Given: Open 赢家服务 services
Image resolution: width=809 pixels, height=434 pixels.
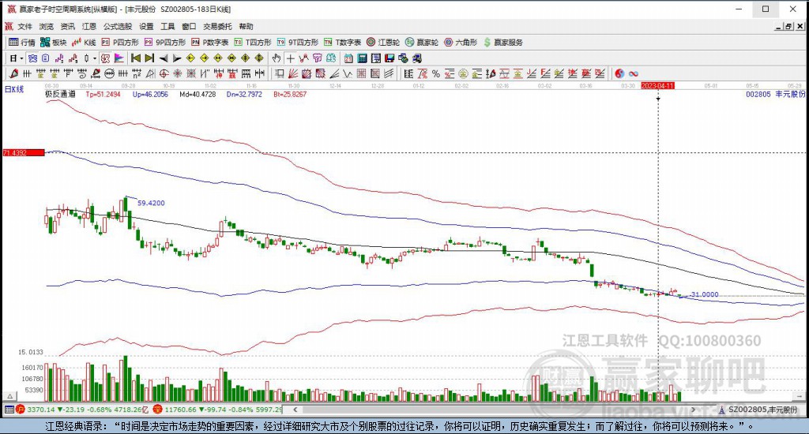Looking at the screenshot, I should [x=503, y=43].
